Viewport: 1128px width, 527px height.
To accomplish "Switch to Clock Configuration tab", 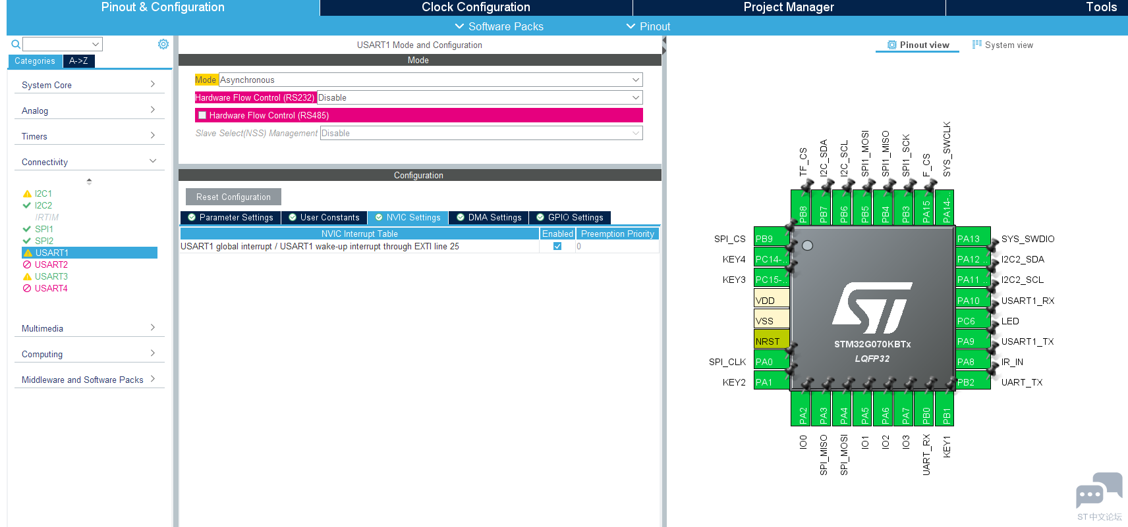I will click(x=476, y=7).
